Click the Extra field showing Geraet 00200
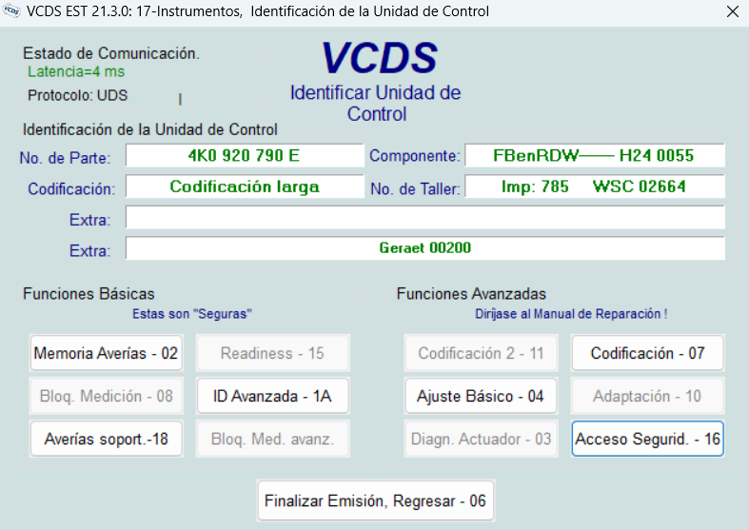 click(425, 248)
